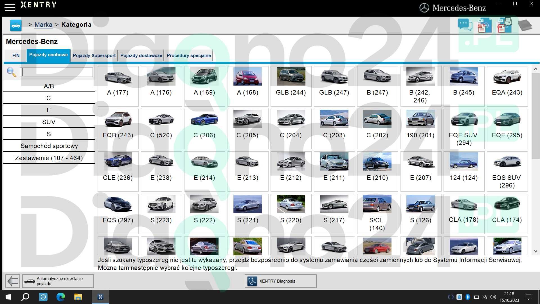Click the Wi-Fi network tray icon

[485, 297]
